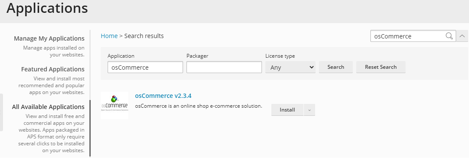Open Featured Applications section
Screen dimensions: 469x159
[53, 69]
